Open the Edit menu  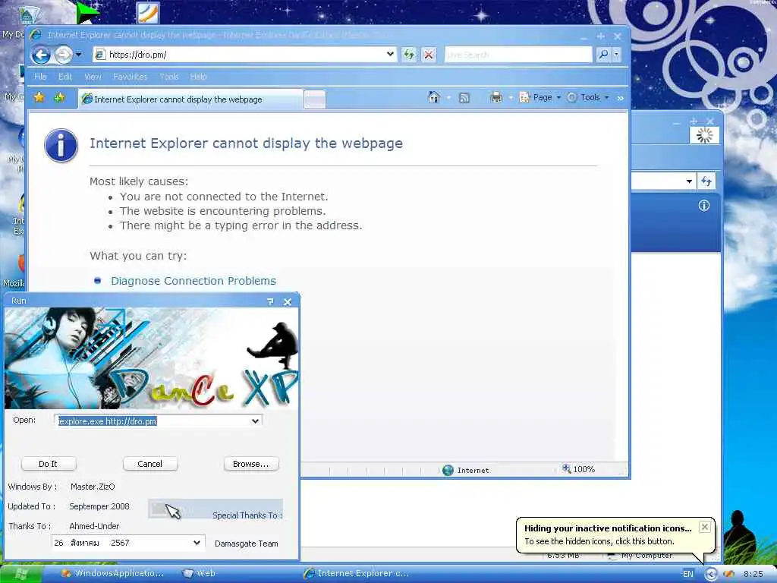click(x=65, y=77)
